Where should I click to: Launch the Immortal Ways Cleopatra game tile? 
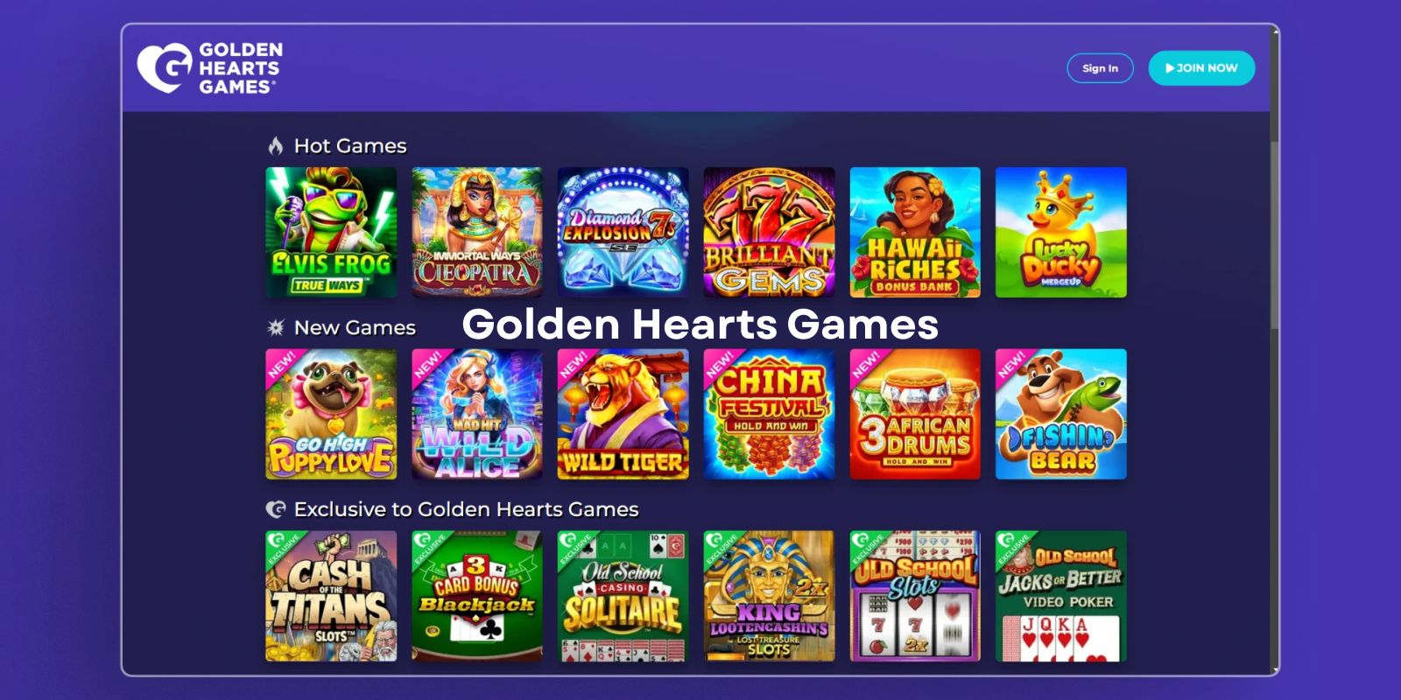(x=477, y=232)
